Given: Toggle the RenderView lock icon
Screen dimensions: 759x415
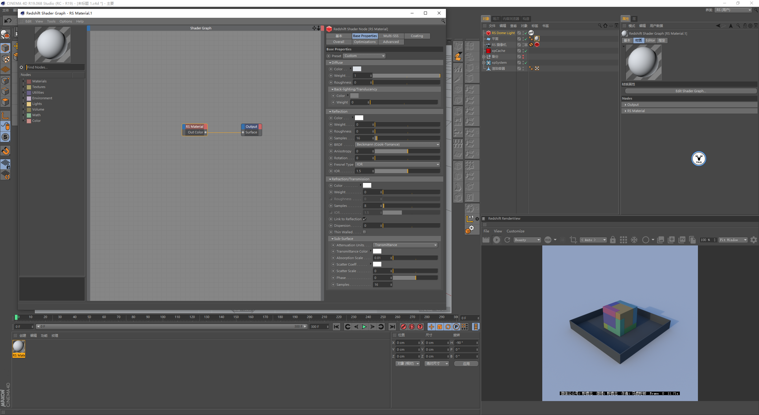Looking at the screenshot, I should pos(613,240).
